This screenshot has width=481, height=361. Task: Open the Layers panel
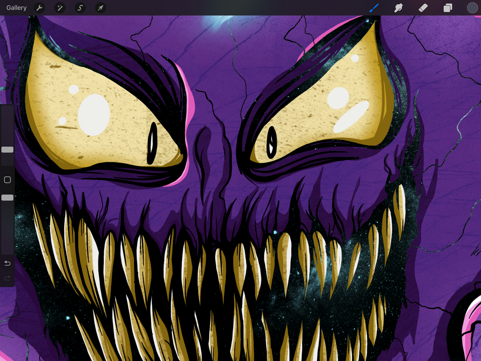(x=448, y=8)
